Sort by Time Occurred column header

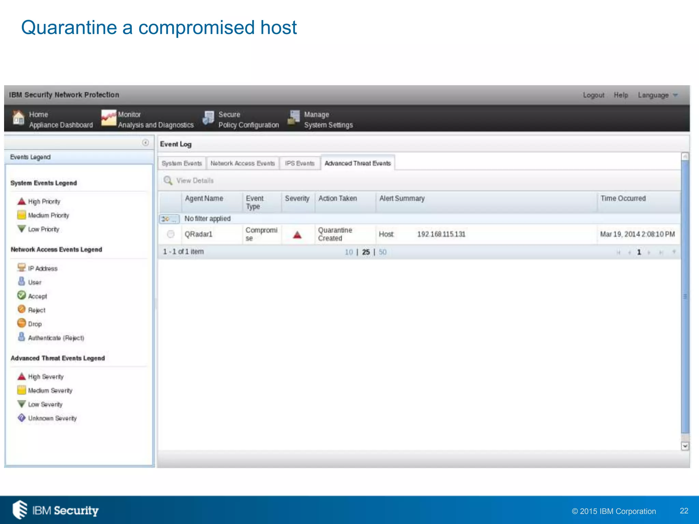639,202
